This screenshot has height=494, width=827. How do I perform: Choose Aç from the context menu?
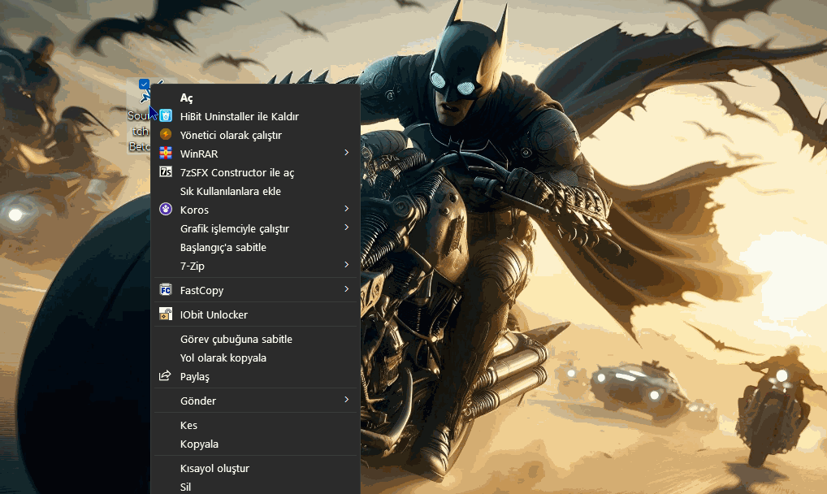pos(256,97)
